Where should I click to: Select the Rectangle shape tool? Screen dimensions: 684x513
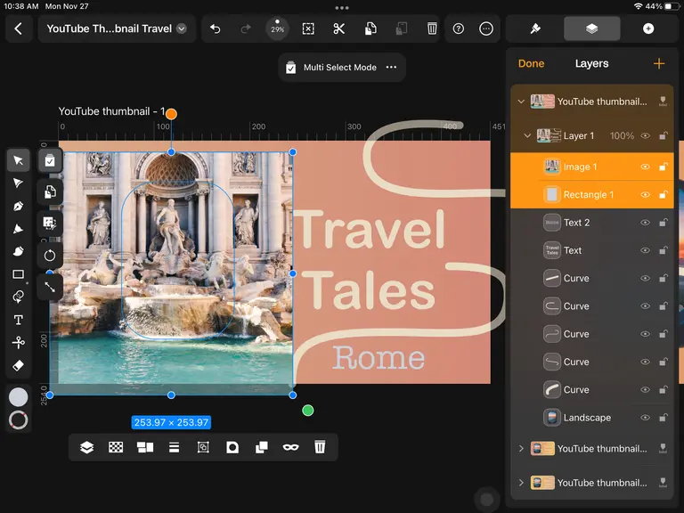[19, 274]
